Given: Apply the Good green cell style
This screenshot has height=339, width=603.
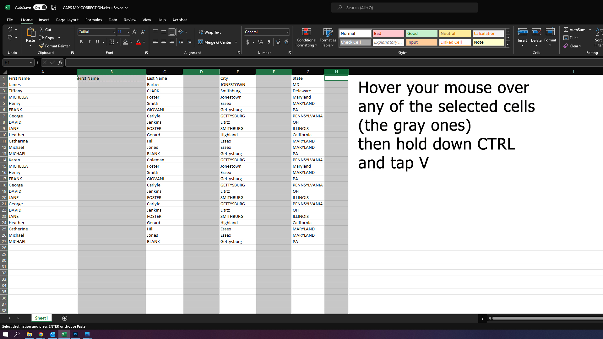Looking at the screenshot, I should 422,33.
